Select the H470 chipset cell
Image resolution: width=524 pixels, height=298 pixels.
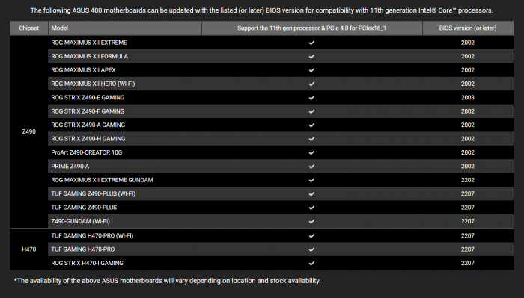(x=28, y=249)
